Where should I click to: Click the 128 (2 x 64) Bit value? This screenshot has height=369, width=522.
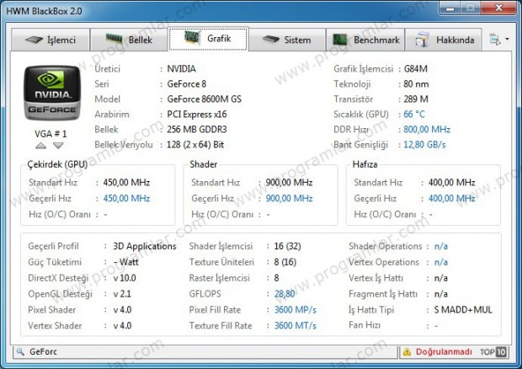point(195,145)
